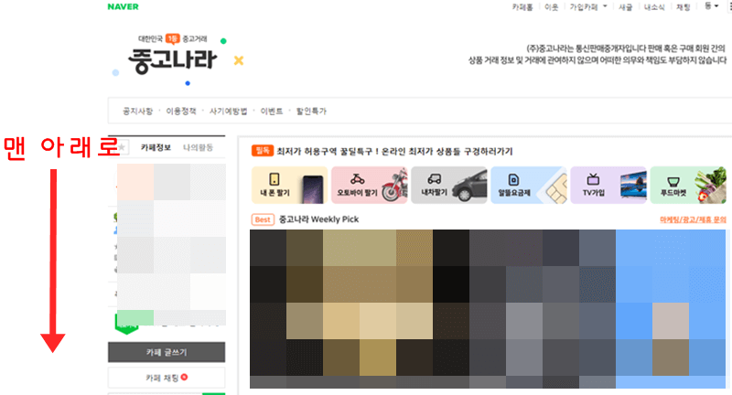Click the NAVER logo
This screenshot has height=395, width=732.
[123, 6]
